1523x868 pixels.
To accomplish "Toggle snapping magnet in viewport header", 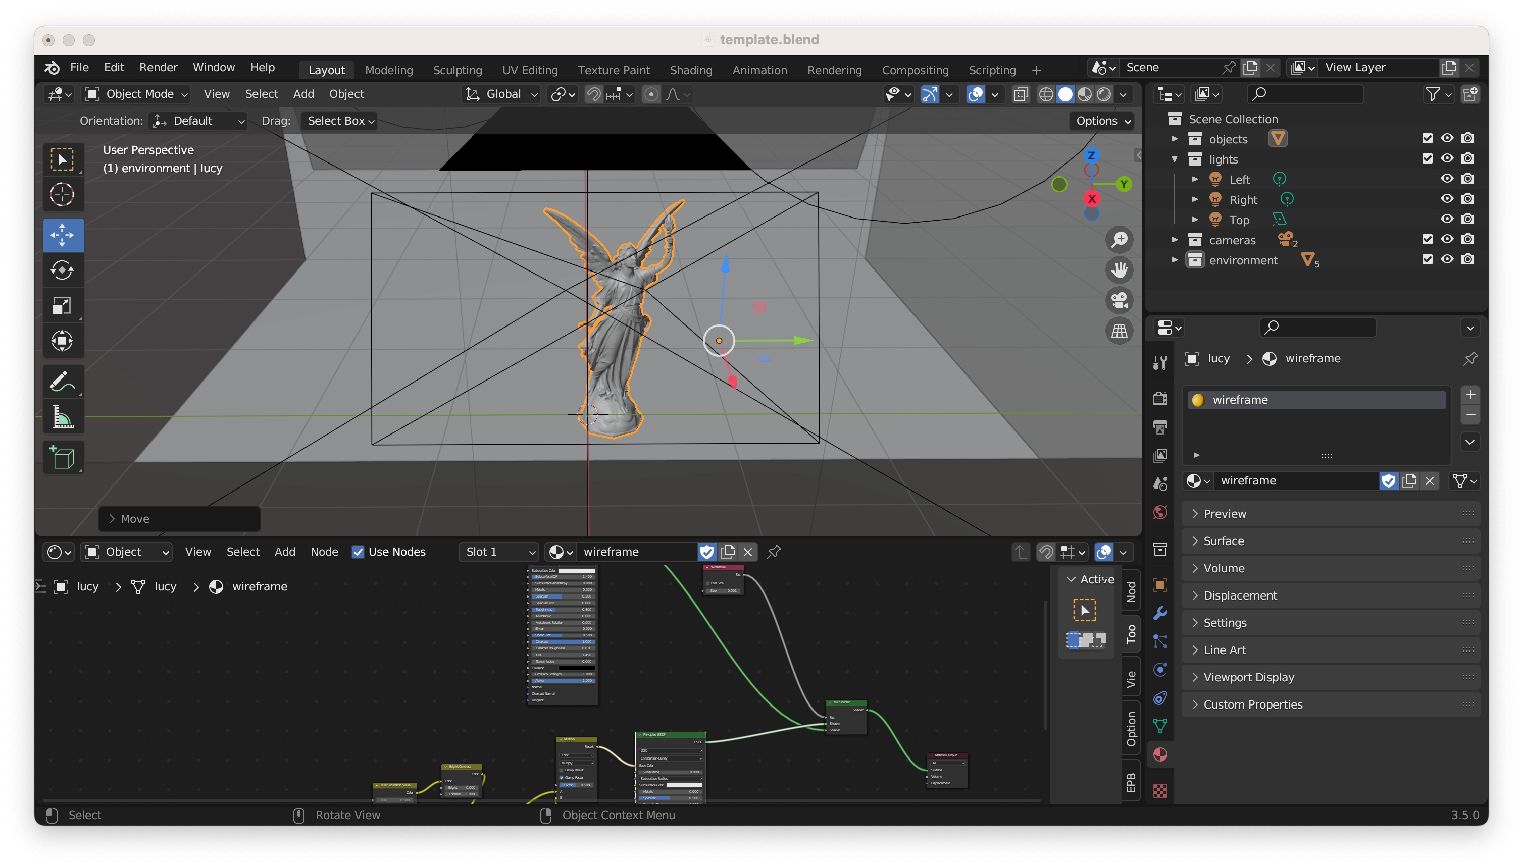I will click(x=593, y=94).
